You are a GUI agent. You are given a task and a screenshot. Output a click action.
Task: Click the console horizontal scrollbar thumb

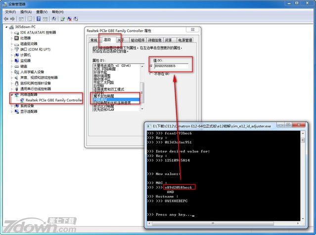coord(213,223)
